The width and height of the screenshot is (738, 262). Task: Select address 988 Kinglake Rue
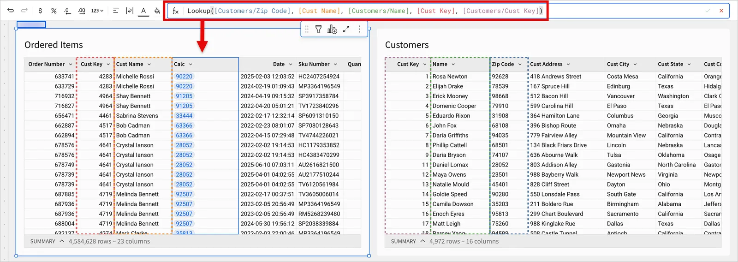(x=552, y=224)
